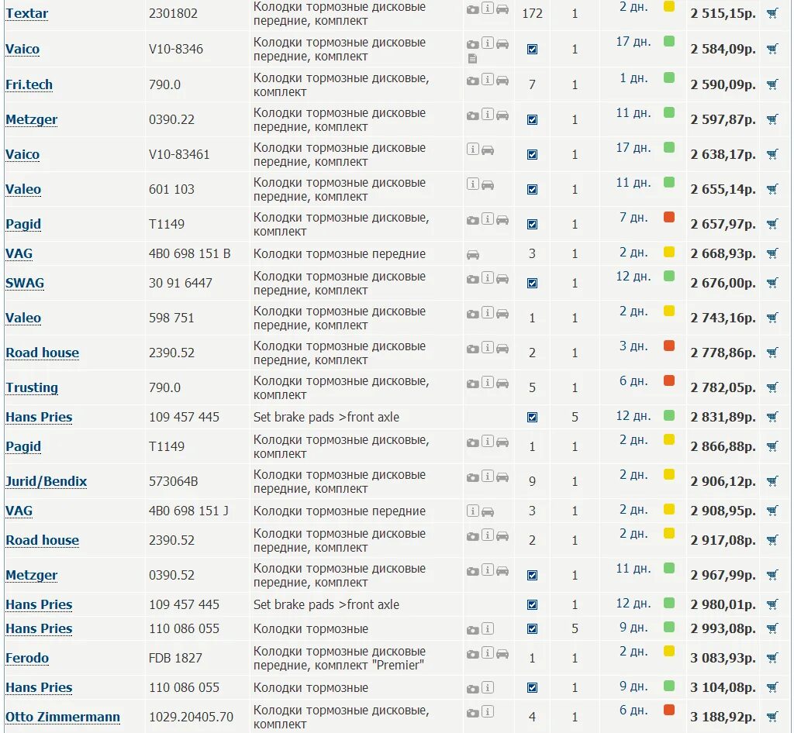This screenshot has width=794, height=733.
Task: Click price 2 743,16р.
Action: tap(723, 318)
